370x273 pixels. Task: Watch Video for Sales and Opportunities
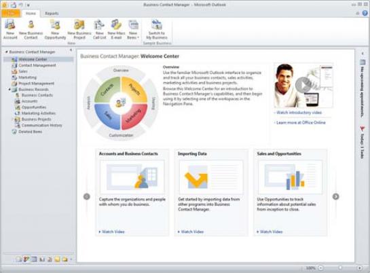(271, 232)
